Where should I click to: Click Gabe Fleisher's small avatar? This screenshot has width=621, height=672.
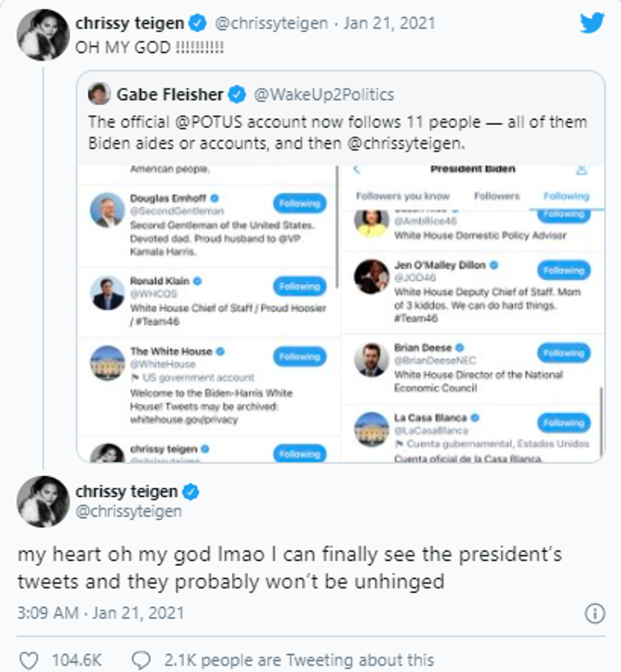100,95
